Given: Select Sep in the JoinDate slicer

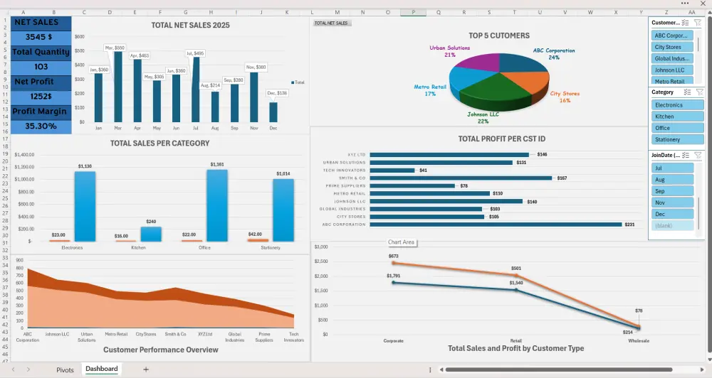Looking at the screenshot, I should coord(673,191).
